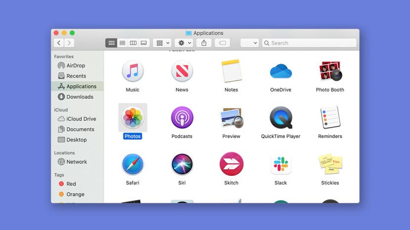This screenshot has width=410, height=230.
Task: Open the group-by arrangement dropdown
Action: (163, 43)
